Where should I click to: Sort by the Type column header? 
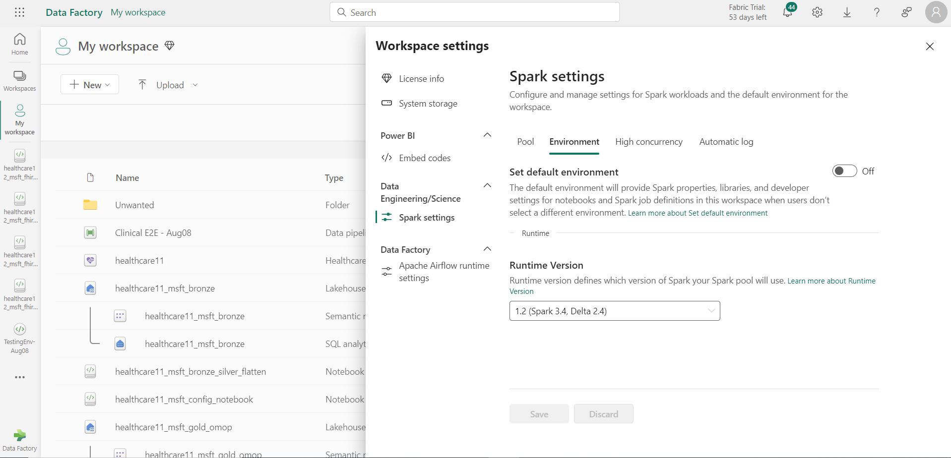pos(334,177)
